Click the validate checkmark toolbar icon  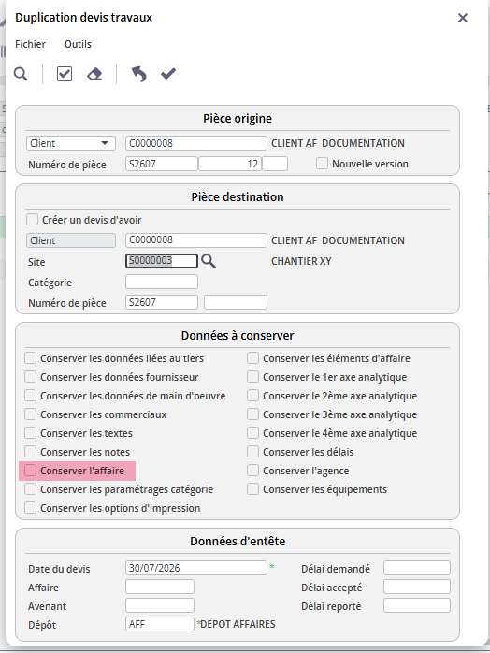click(x=168, y=74)
